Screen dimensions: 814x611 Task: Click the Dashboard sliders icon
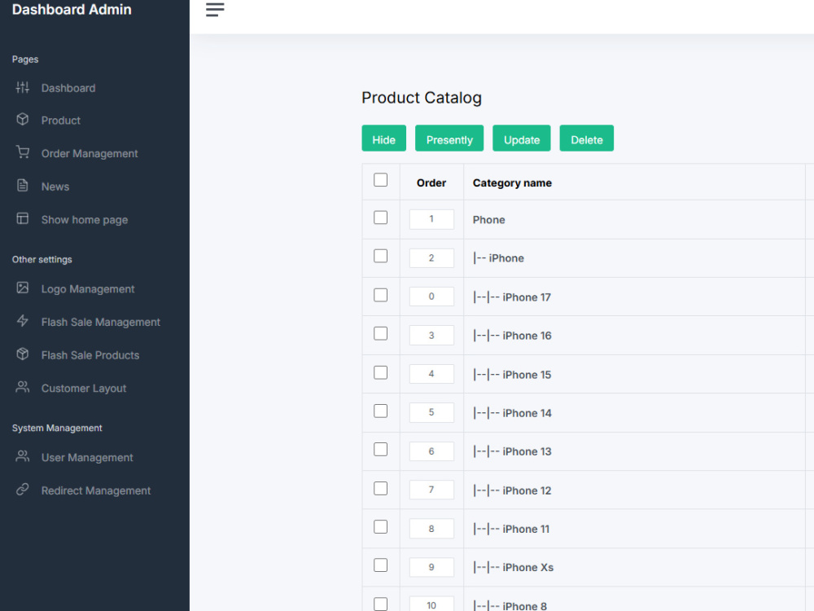(x=22, y=87)
